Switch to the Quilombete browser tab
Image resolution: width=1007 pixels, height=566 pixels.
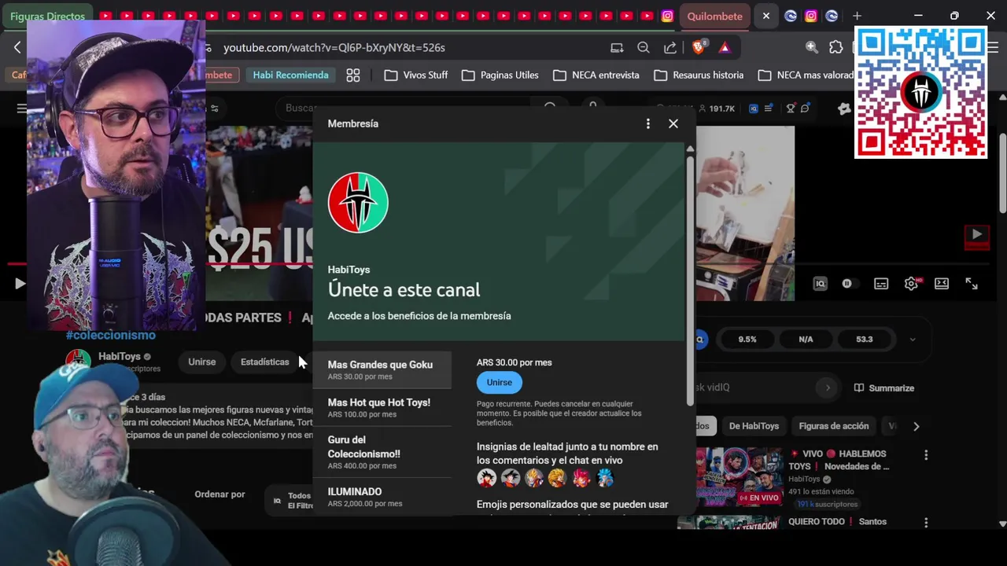coord(714,16)
